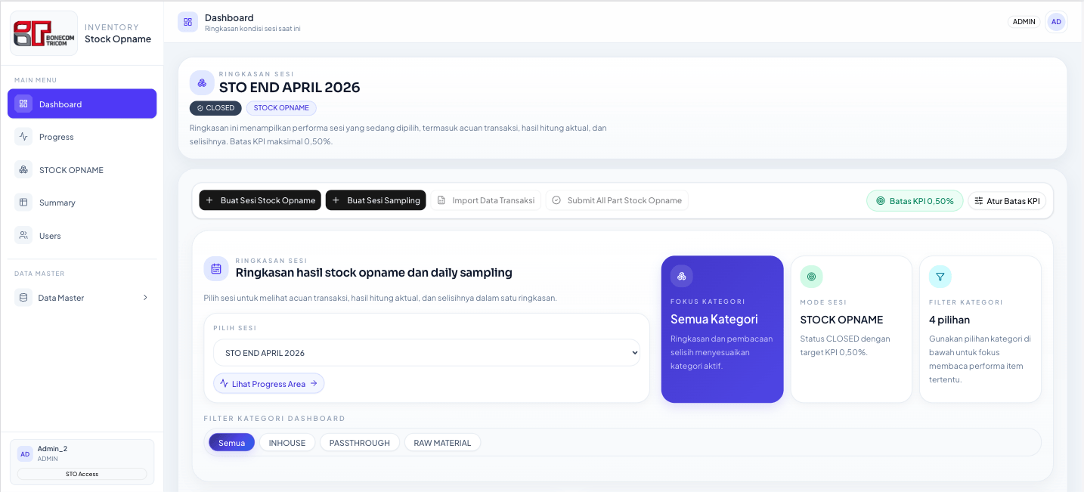Click the STO END APRIL 2026 heading
Screen dimensions: 1084x492
click(290, 88)
